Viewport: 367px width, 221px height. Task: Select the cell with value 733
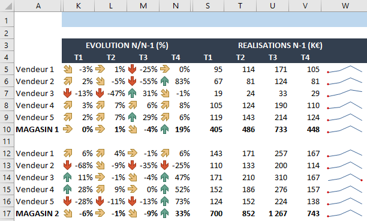[273, 129]
